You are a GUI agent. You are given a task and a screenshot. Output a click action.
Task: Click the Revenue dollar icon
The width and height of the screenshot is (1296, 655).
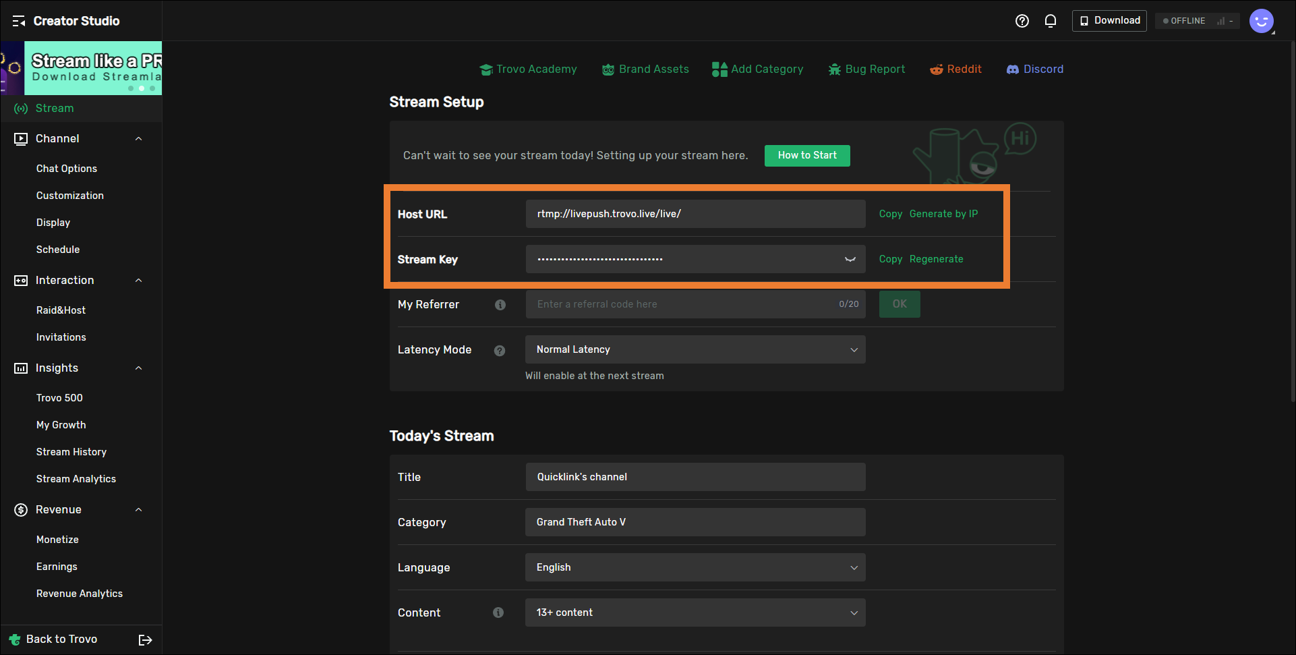[21, 510]
